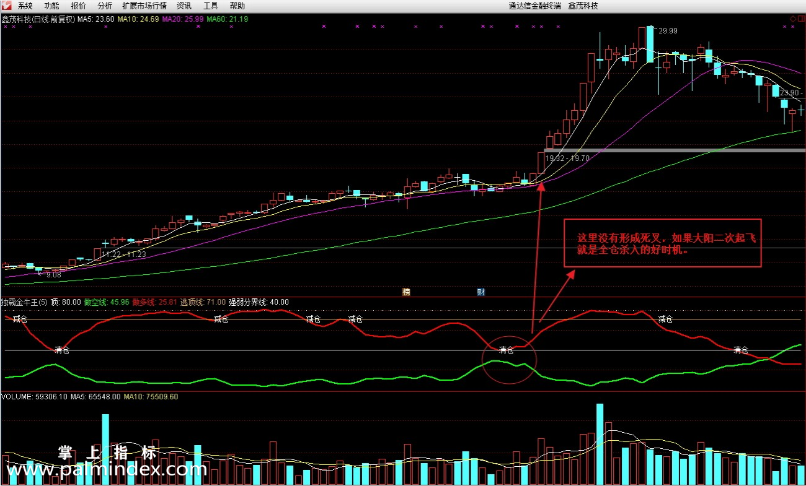Click the gray gap band at 19.32
This screenshot has width=806, height=486.
tap(675, 150)
